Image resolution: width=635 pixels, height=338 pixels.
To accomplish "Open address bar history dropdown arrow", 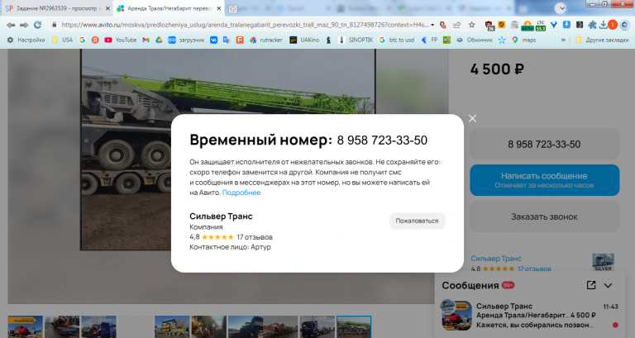I will (x=432, y=25).
